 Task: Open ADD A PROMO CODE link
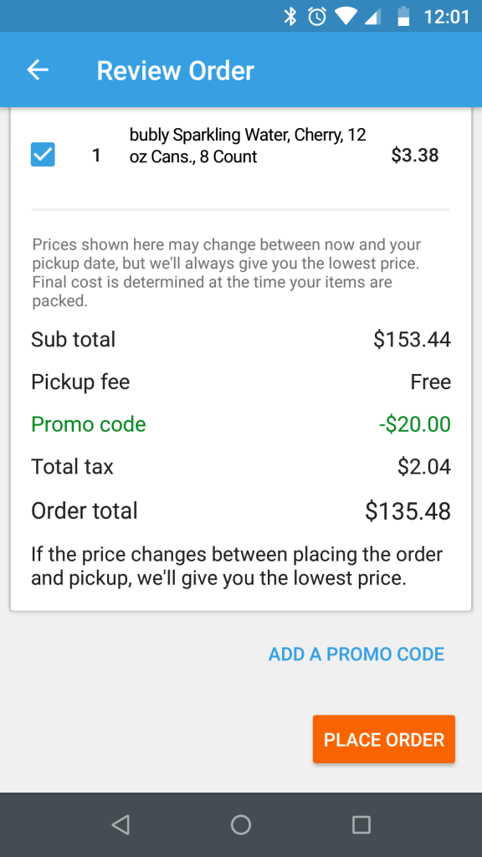[356, 654]
